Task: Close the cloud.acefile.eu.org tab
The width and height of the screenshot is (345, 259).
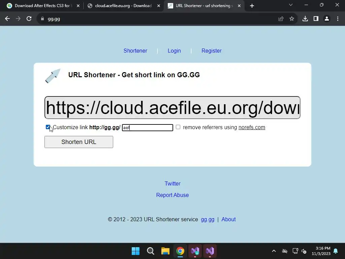Action: coord(159,6)
